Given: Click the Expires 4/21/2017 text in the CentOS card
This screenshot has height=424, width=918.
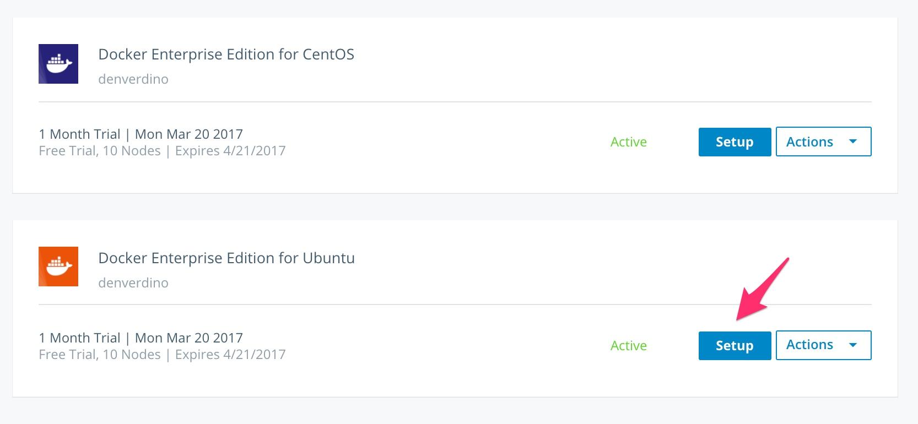Looking at the screenshot, I should [230, 151].
